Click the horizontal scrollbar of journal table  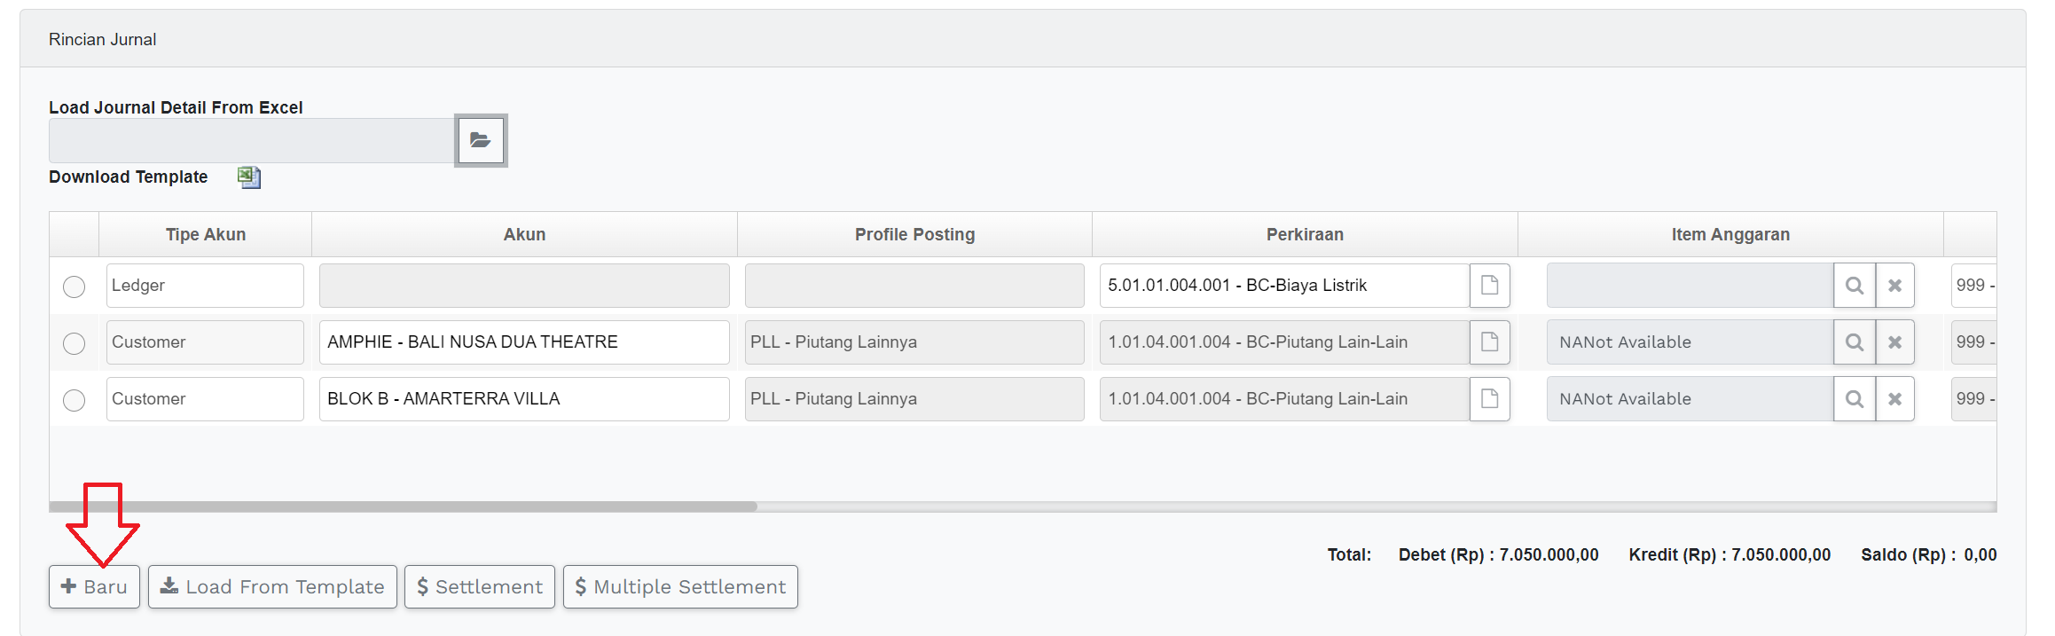pos(404,506)
